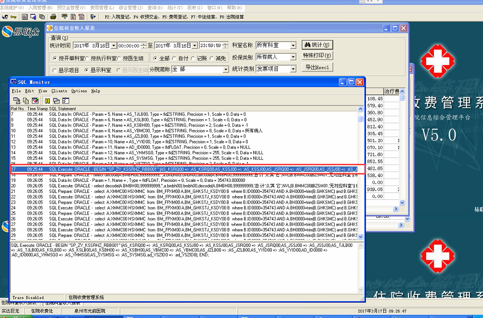Open 费用管理 menu in main window
The height and width of the screenshot is (318, 483).
tap(102, 8)
